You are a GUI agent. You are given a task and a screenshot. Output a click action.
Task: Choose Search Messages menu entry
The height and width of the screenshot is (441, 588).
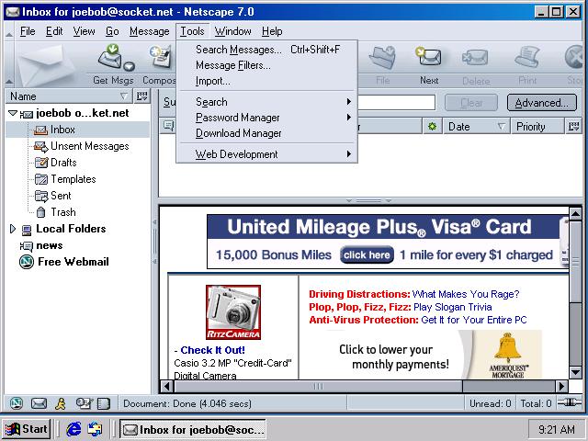click(x=267, y=50)
